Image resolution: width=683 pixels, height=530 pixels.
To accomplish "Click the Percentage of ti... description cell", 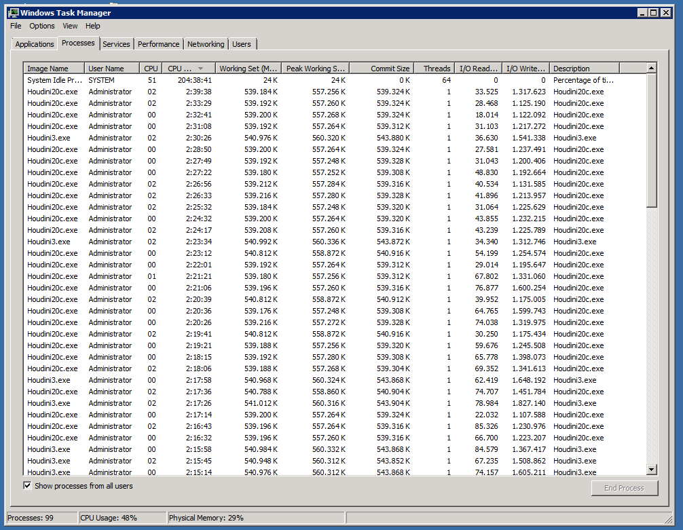I will click(583, 80).
